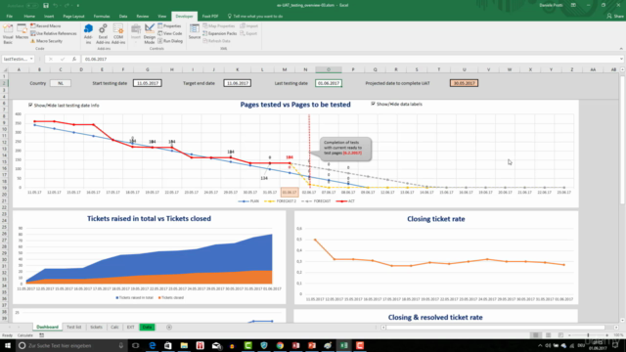Select the Target end date cell
Viewport: 626px width, 352px height.
(x=237, y=83)
